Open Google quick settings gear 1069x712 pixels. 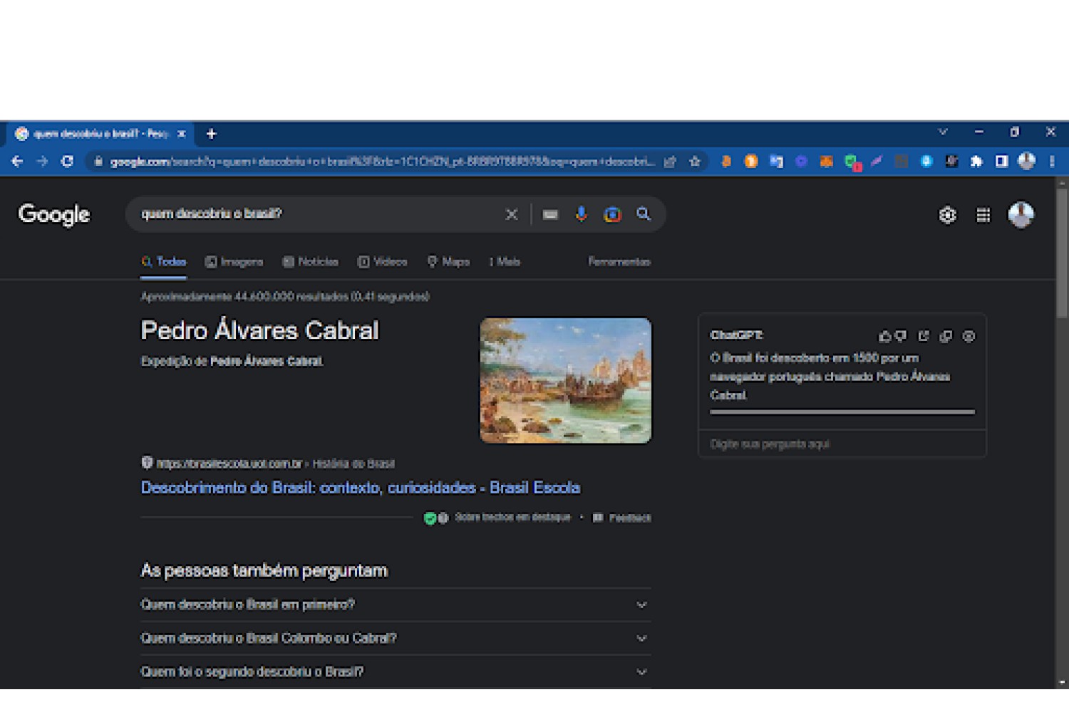click(x=947, y=215)
